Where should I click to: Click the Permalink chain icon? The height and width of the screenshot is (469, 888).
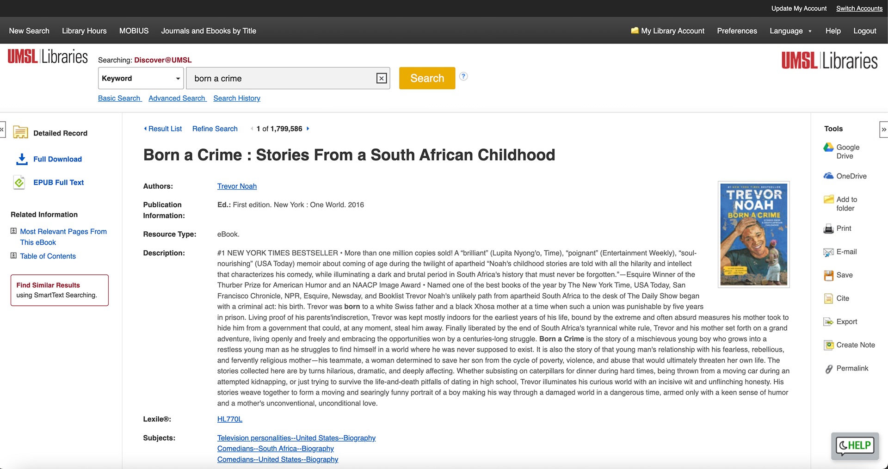click(829, 369)
